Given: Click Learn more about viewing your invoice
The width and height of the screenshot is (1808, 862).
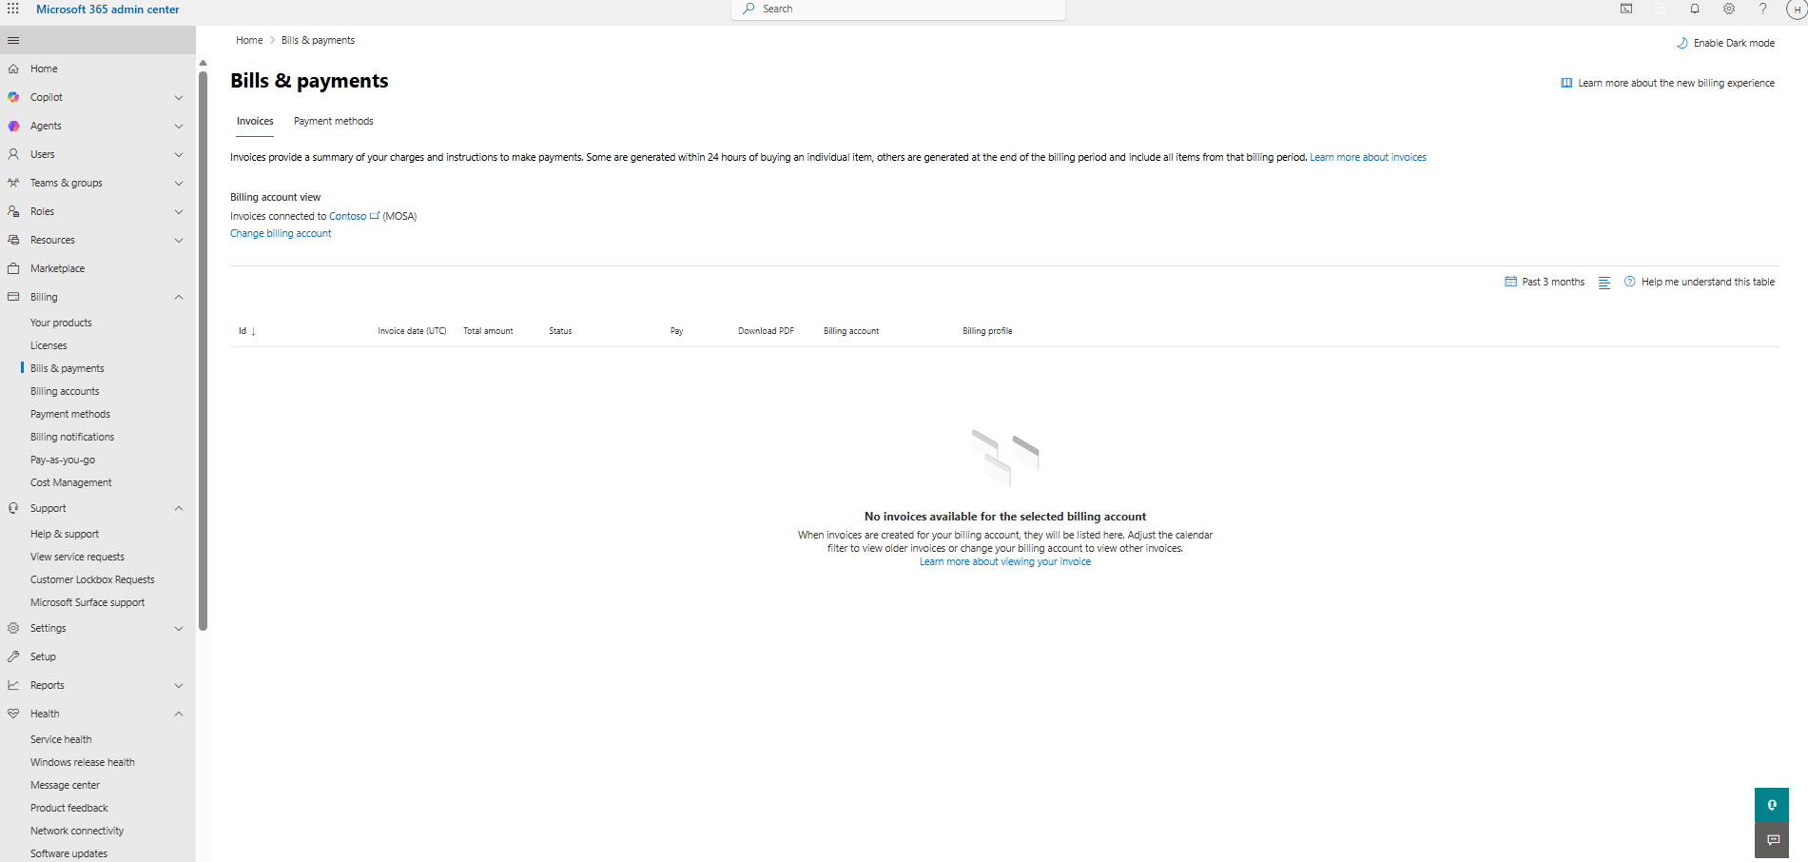Looking at the screenshot, I should (x=1005, y=562).
